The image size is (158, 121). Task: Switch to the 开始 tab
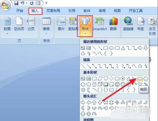click(x=20, y=11)
